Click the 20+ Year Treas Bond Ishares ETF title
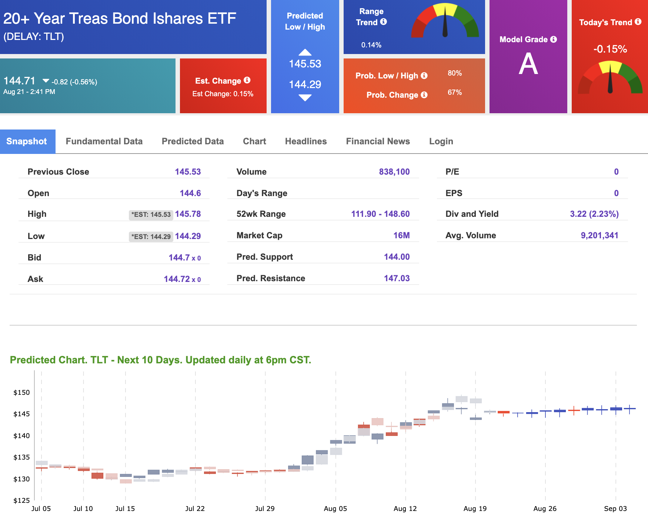 (120, 18)
